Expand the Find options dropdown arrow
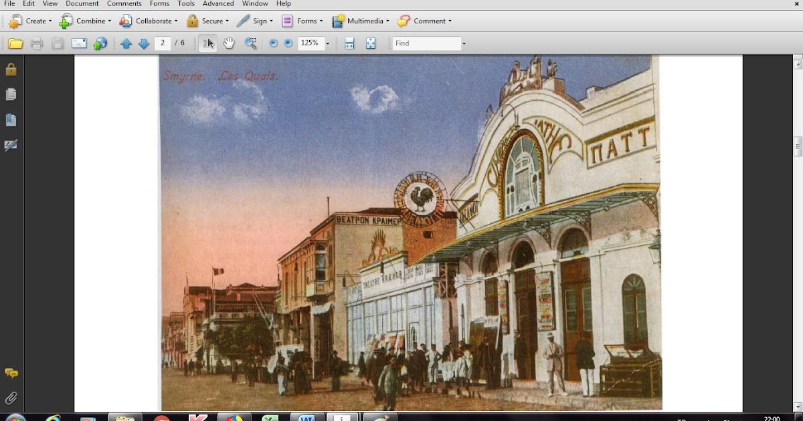The image size is (803, 421). (x=464, y=43)
